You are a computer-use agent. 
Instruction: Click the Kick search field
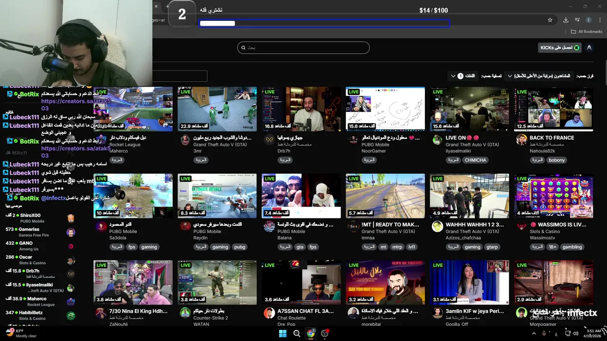pos(303,47)
